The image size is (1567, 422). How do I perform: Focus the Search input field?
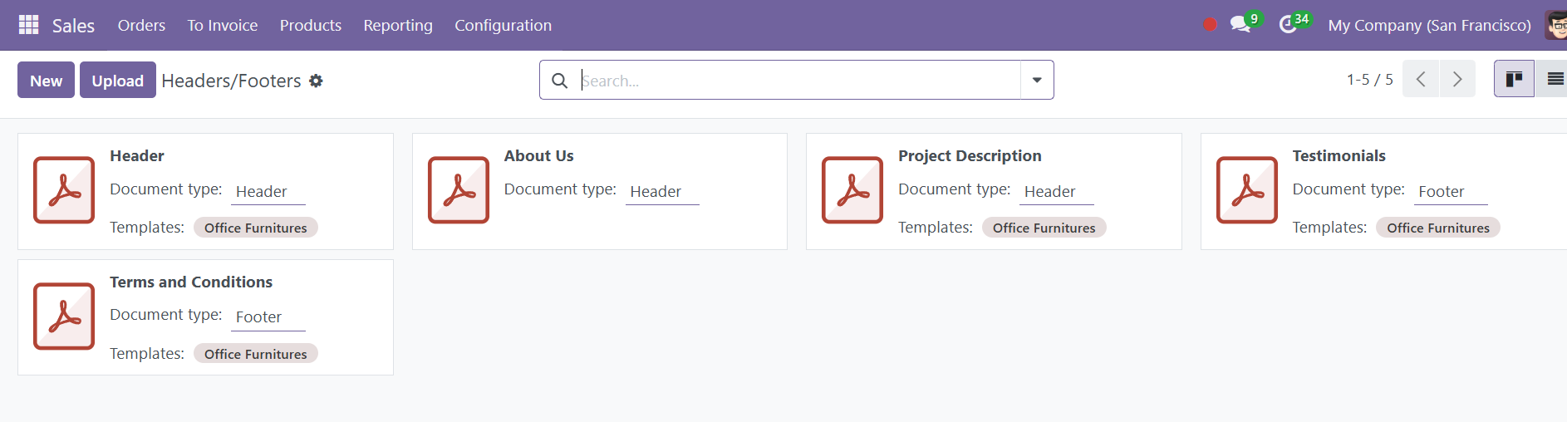click(x=798, y=81)
